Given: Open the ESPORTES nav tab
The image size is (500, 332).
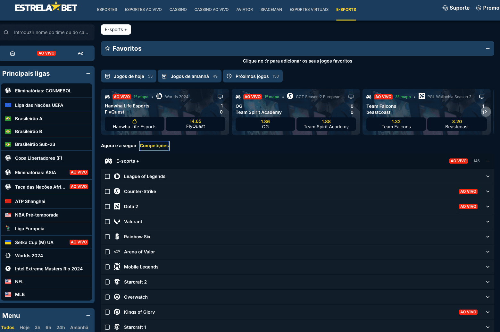Looking at the screenshot, I should [107, 10].
